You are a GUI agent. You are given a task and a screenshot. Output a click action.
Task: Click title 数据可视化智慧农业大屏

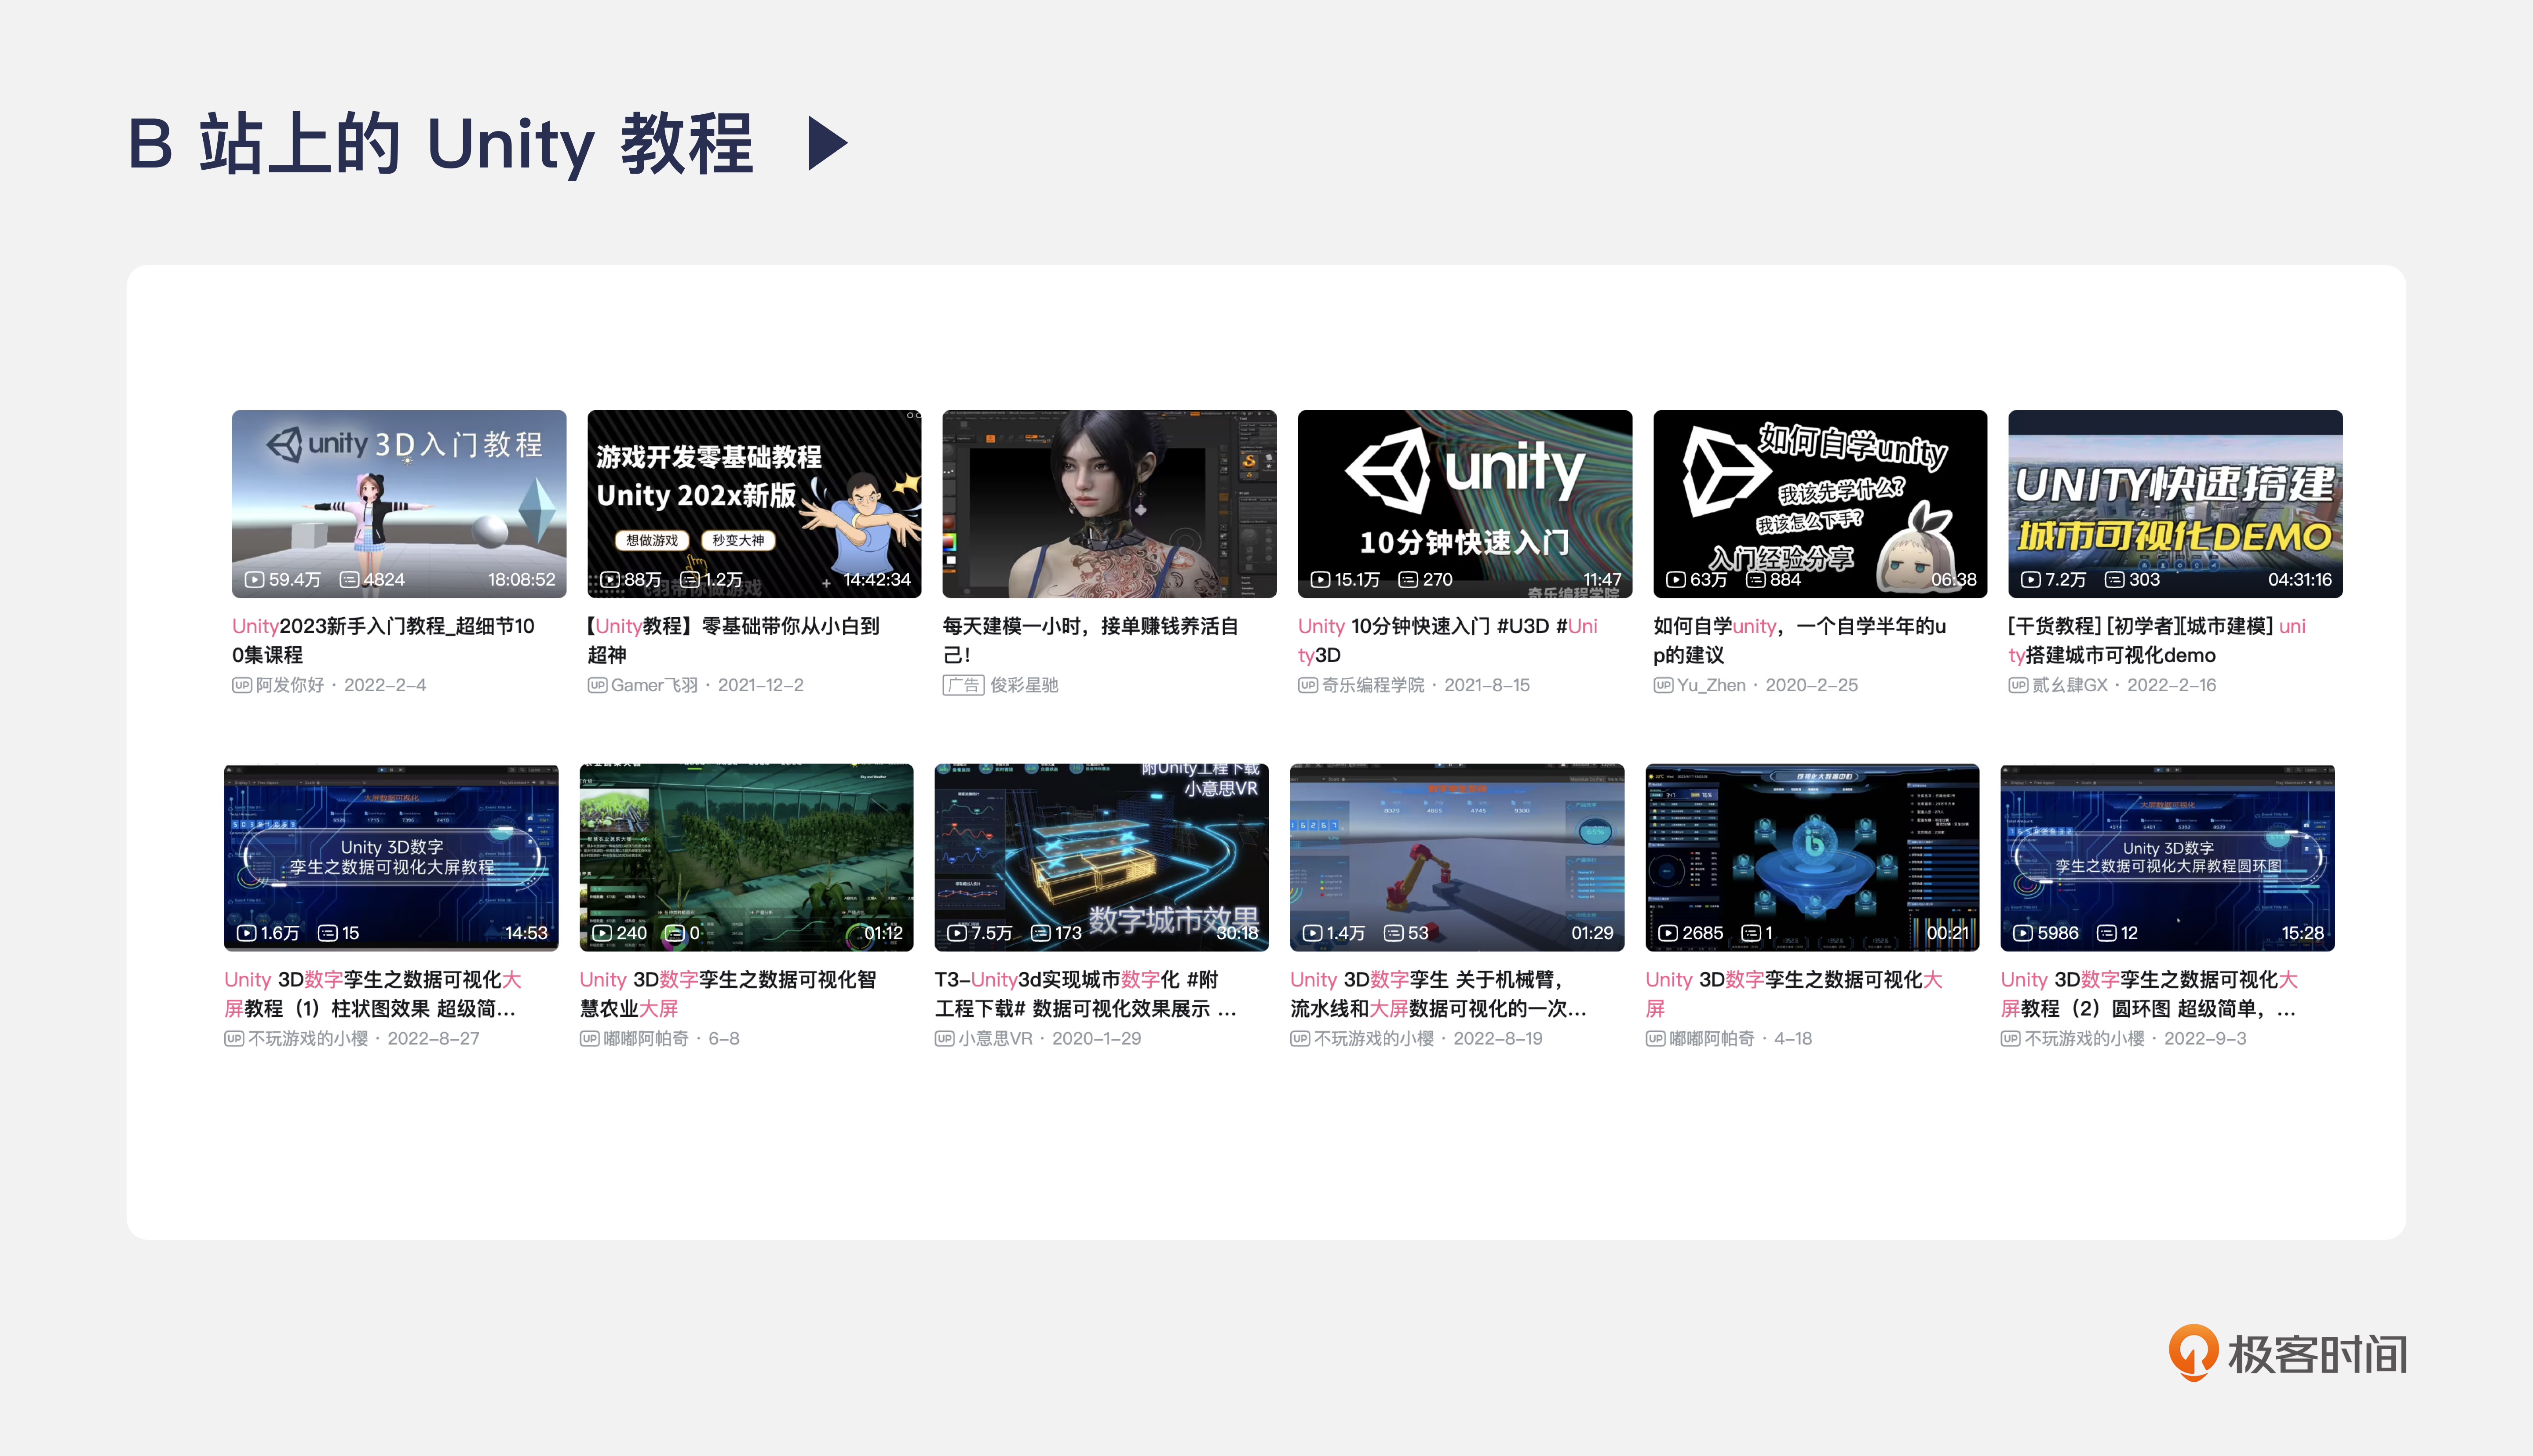coord(728,993)
